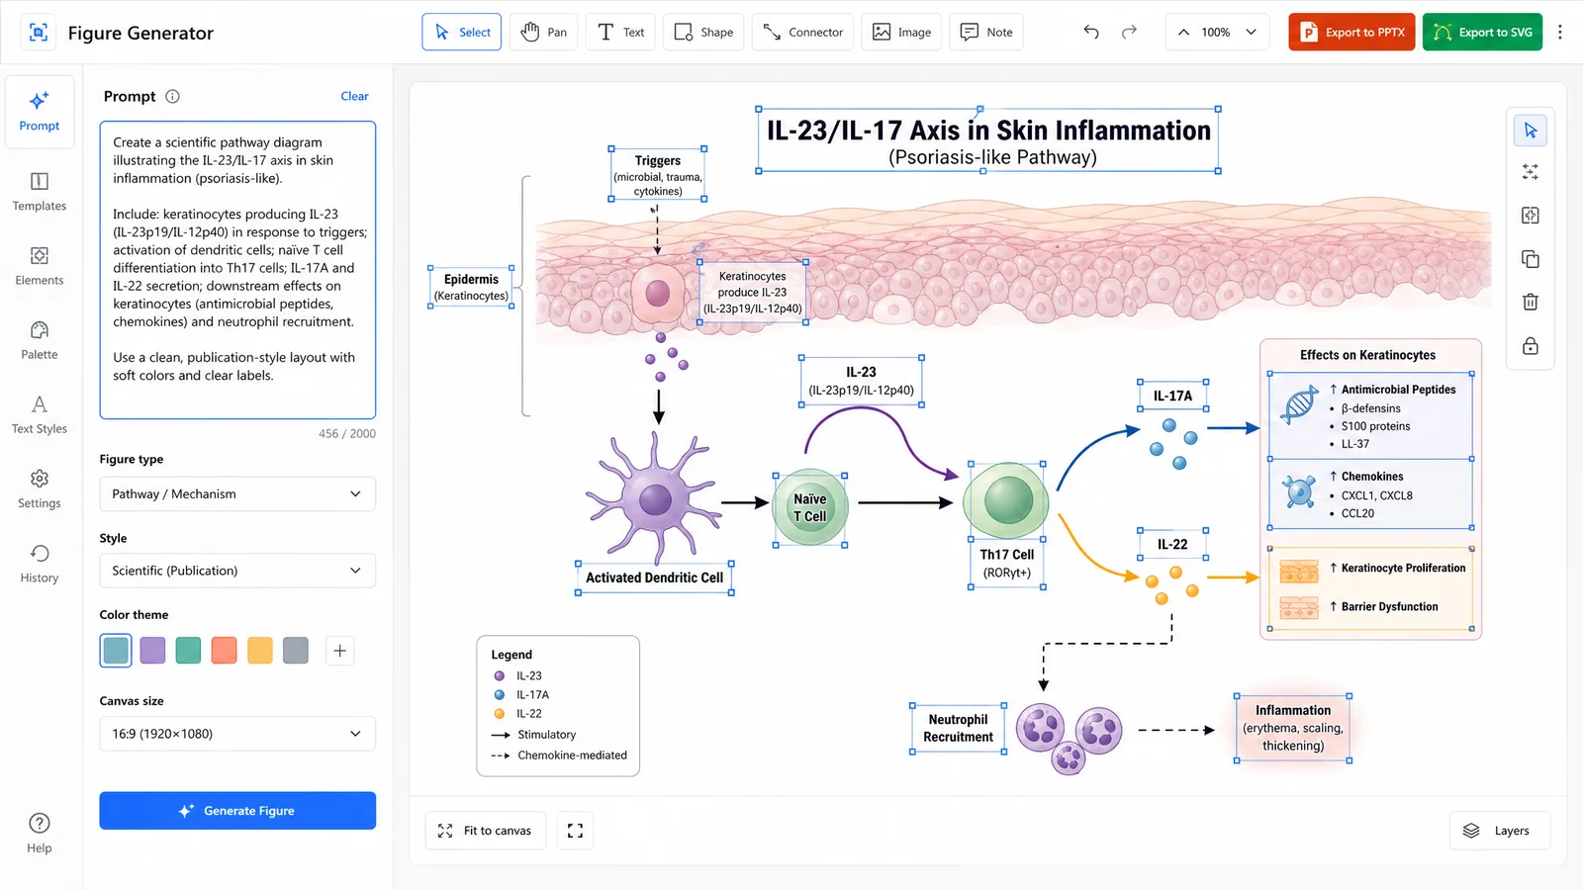Choose the Text tool
The height and width of the screenshot is (890, 1583).
(x=620, y=32)
